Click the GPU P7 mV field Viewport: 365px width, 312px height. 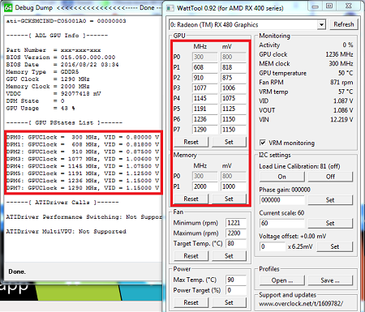pos(234,130)
